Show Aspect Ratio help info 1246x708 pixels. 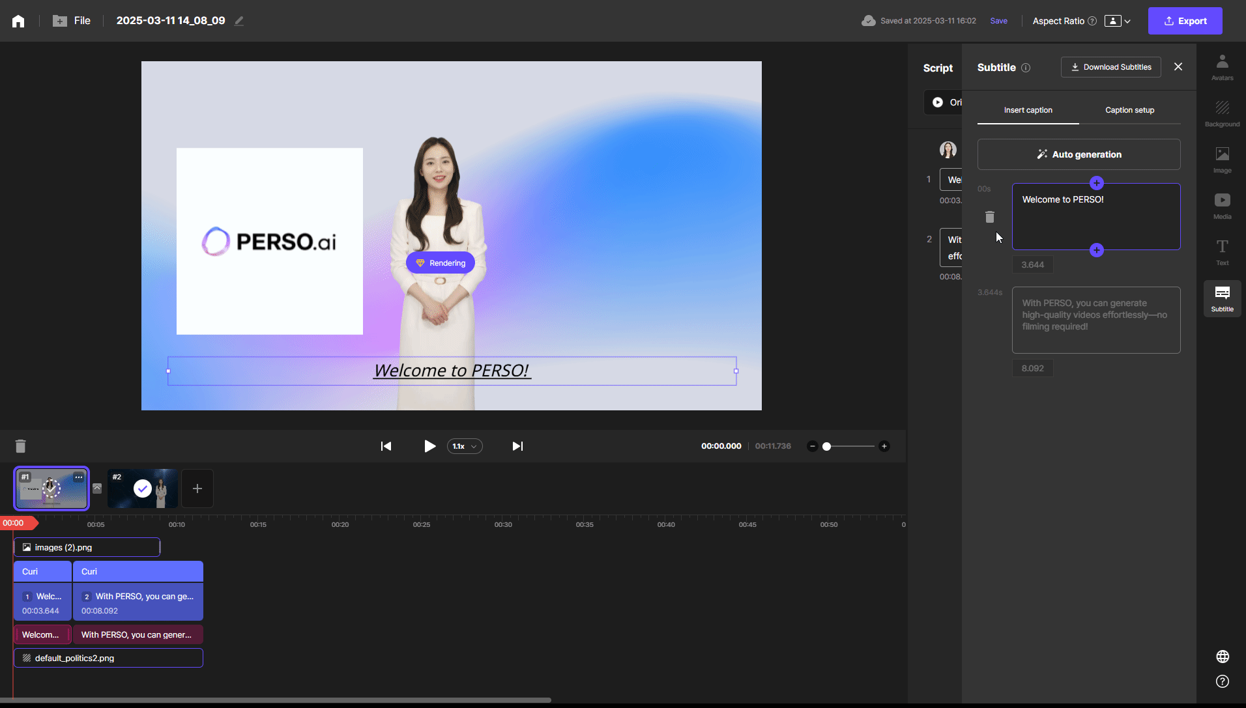point(1092,21)
